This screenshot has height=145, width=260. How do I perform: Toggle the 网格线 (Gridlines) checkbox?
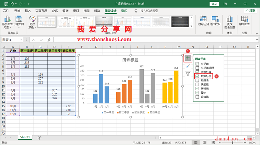tap(197, 89)
